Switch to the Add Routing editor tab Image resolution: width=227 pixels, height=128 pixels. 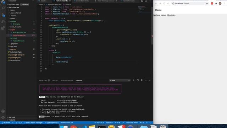106,1
